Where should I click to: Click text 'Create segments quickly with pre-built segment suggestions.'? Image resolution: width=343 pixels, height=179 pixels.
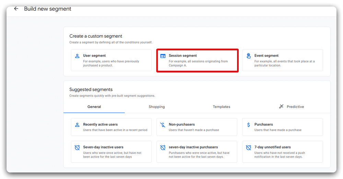pos(112,96)
